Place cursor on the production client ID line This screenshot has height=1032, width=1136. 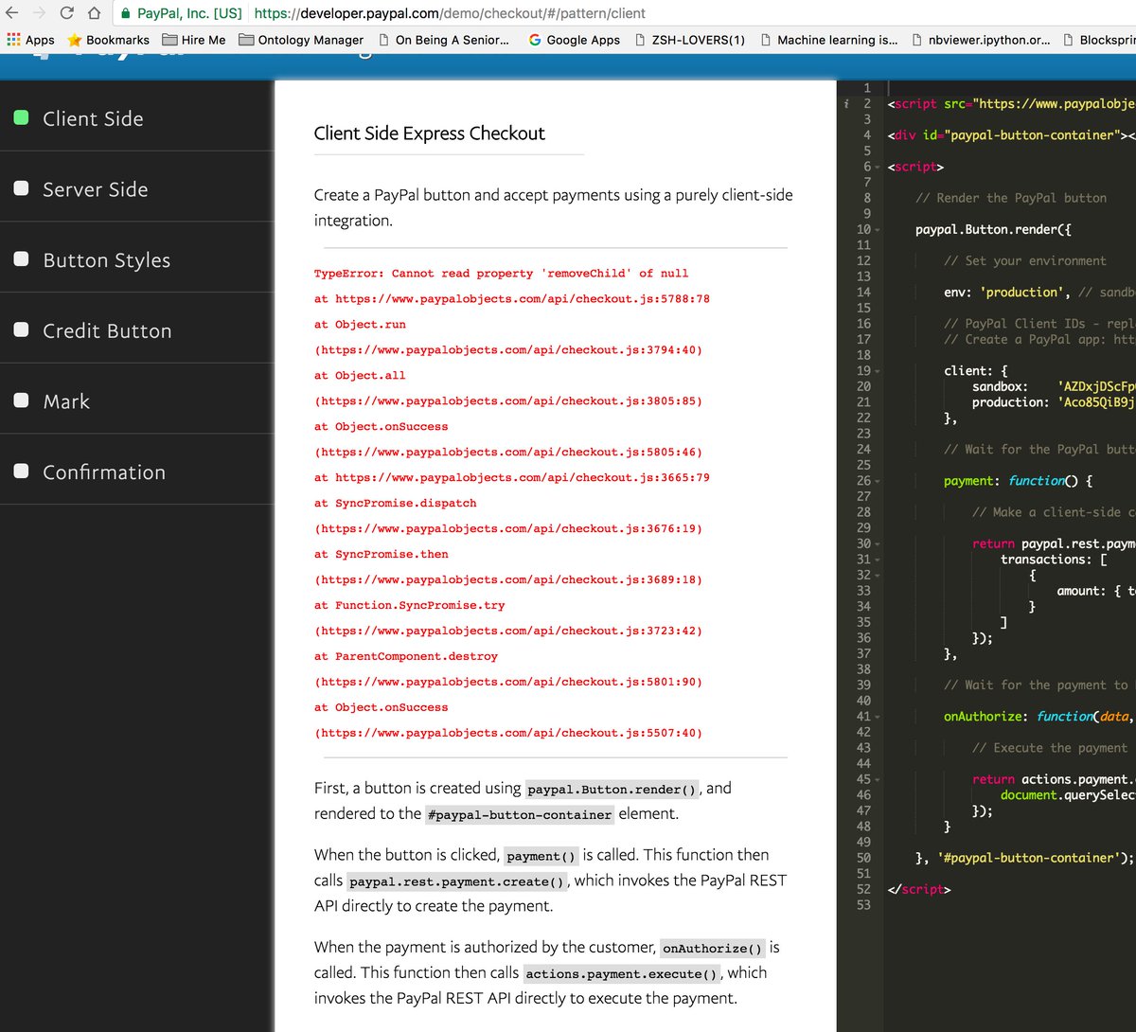[x=1053, y=402]
